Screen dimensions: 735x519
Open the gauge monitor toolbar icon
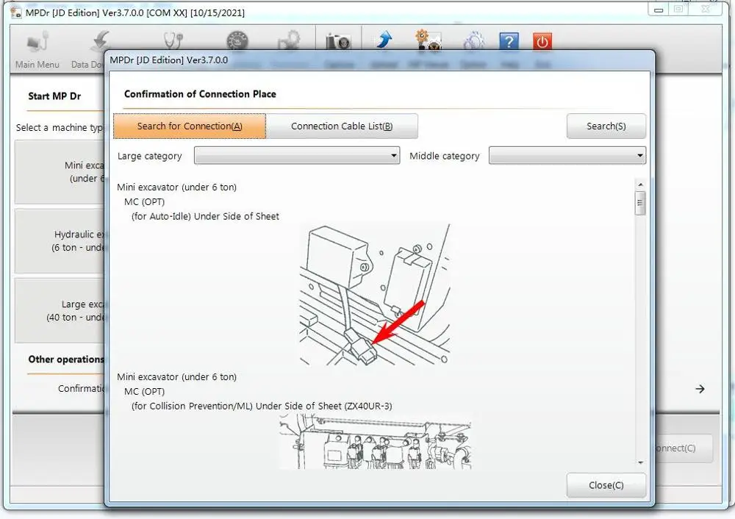pyautogui.click(x=237, y=40)
